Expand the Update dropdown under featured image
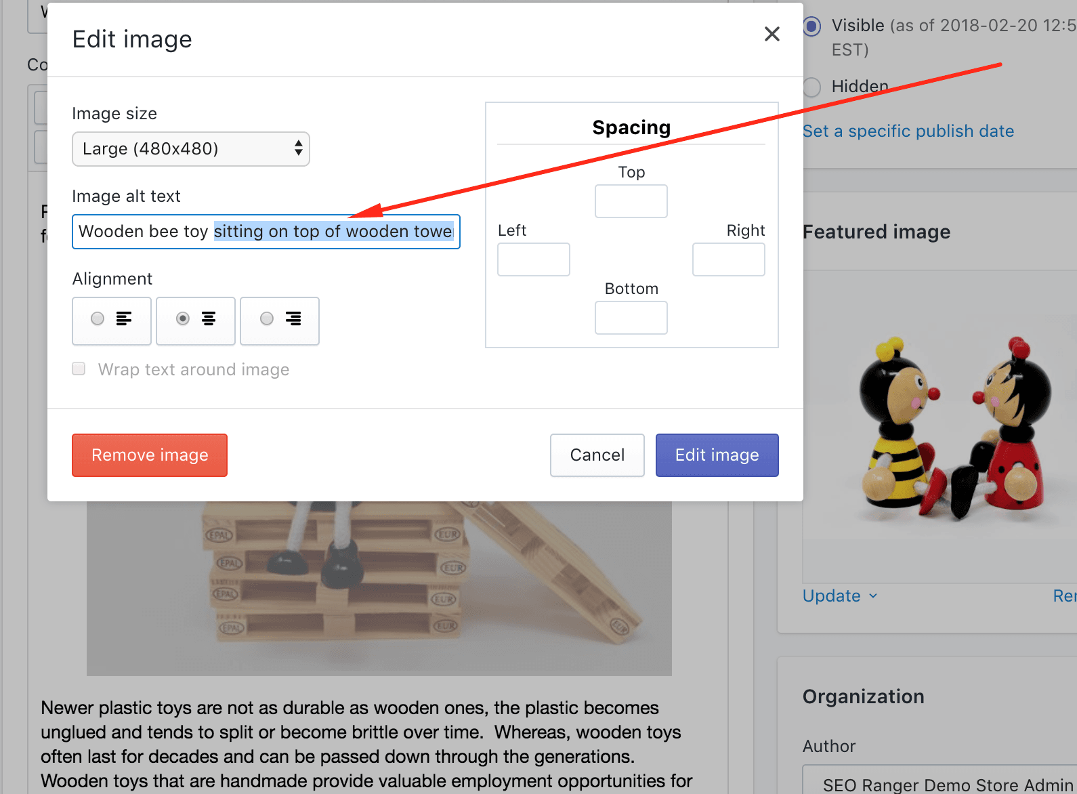This screenshot has width=1077, height=794. (840, 596)
